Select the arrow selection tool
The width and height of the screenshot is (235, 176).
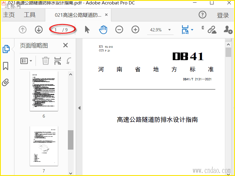87,30
